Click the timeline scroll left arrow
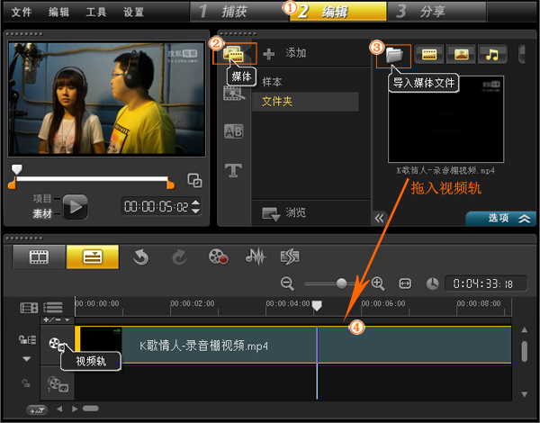Viewport: 540px width, 423px height. coord(59,409)
